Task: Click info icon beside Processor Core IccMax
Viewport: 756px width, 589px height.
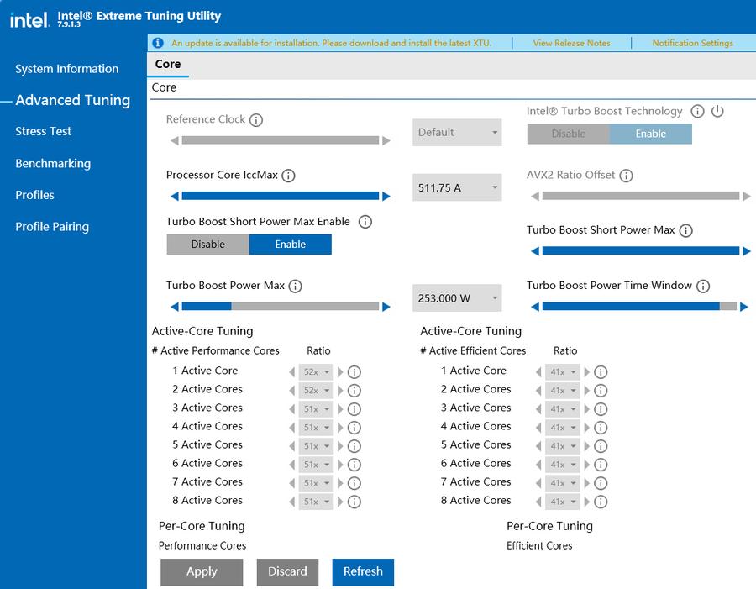Action: click(288, 176)
